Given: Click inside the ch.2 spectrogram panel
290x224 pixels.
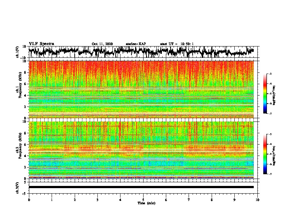Looking at the screenshot, I should pos(141,150).
